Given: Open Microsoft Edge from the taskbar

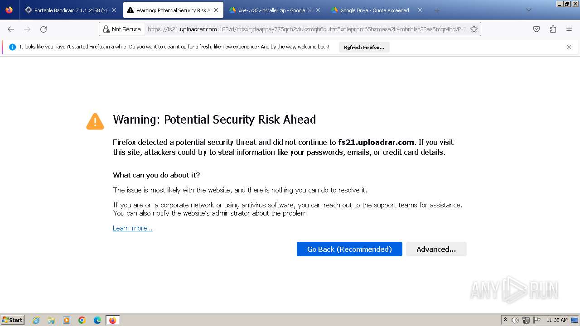Looking at the screenshot, I should coord(97,320).
